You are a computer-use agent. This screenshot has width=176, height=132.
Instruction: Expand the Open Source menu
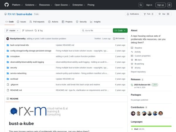62,5
